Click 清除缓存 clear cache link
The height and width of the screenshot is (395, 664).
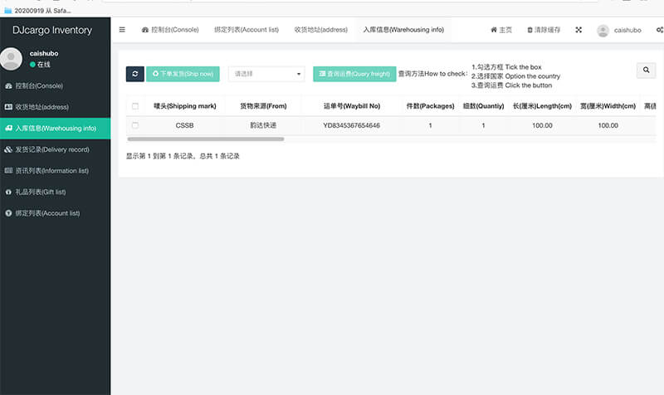click(544, 30)
